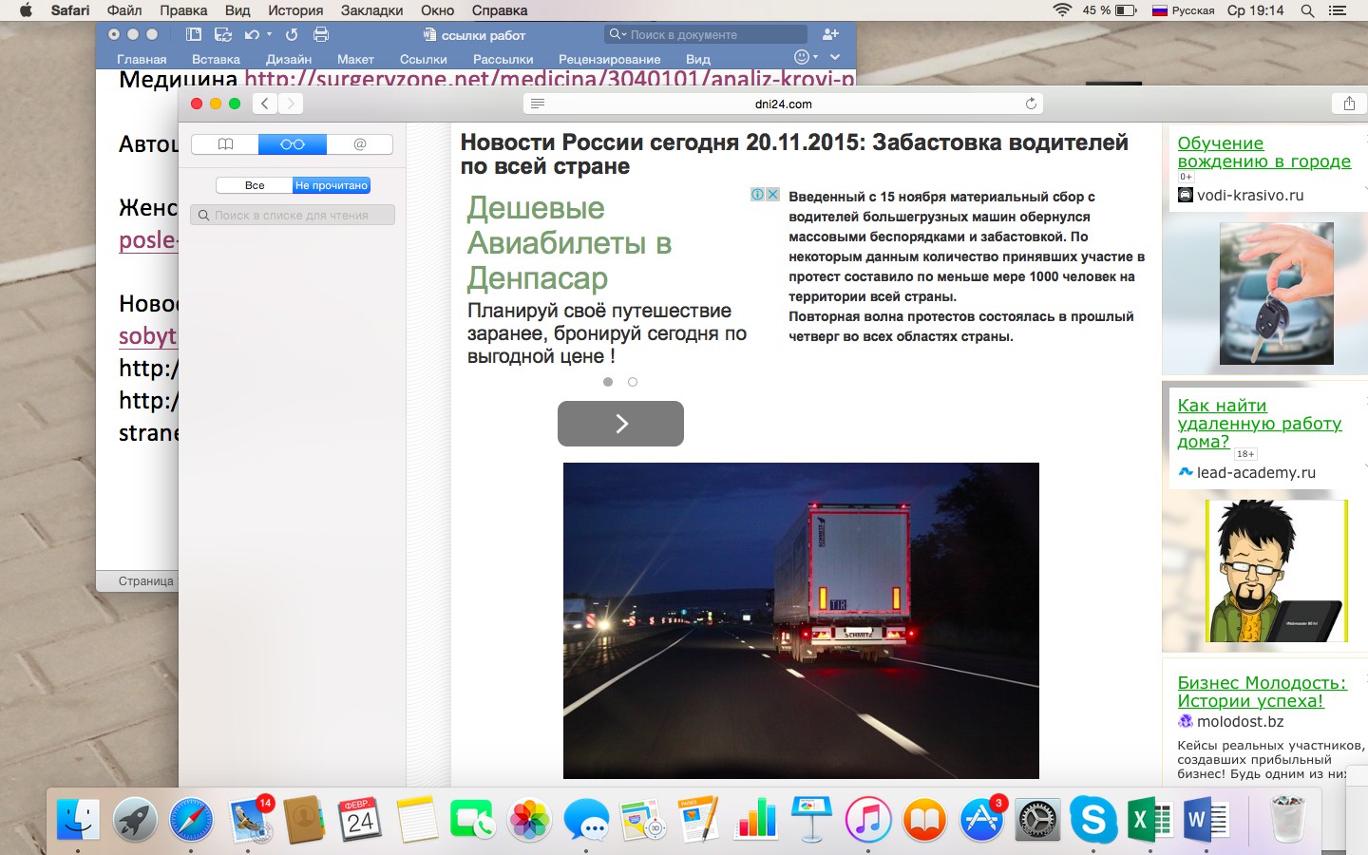Launch iTunes from the Dock
The width and height of the screenshot is (1368, 855).
(x=868, y=818)
